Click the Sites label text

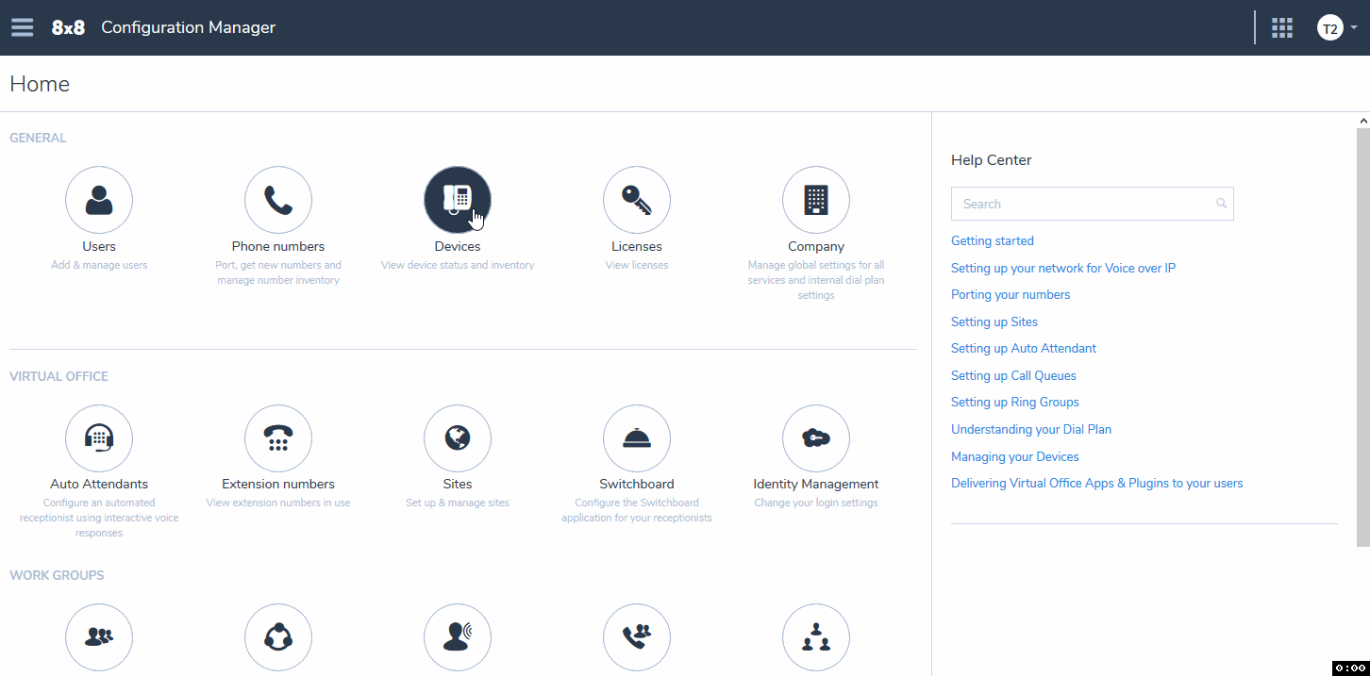458,485
